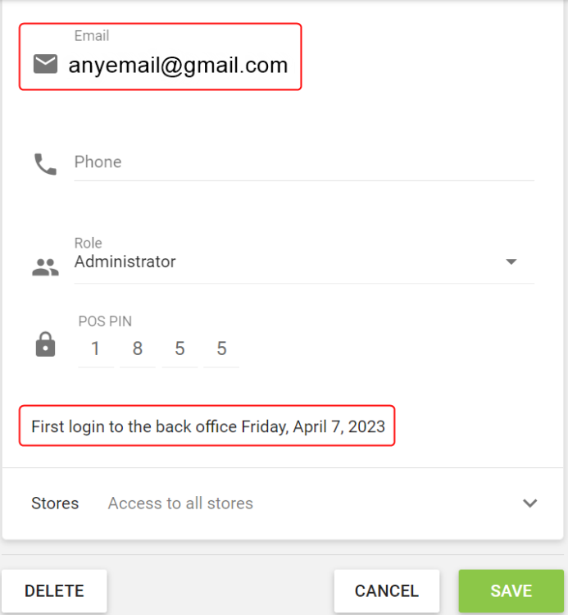Select the first PIN digit box
Image resolution: width=568 pixels, height=615 pixels.
[96, 349]
